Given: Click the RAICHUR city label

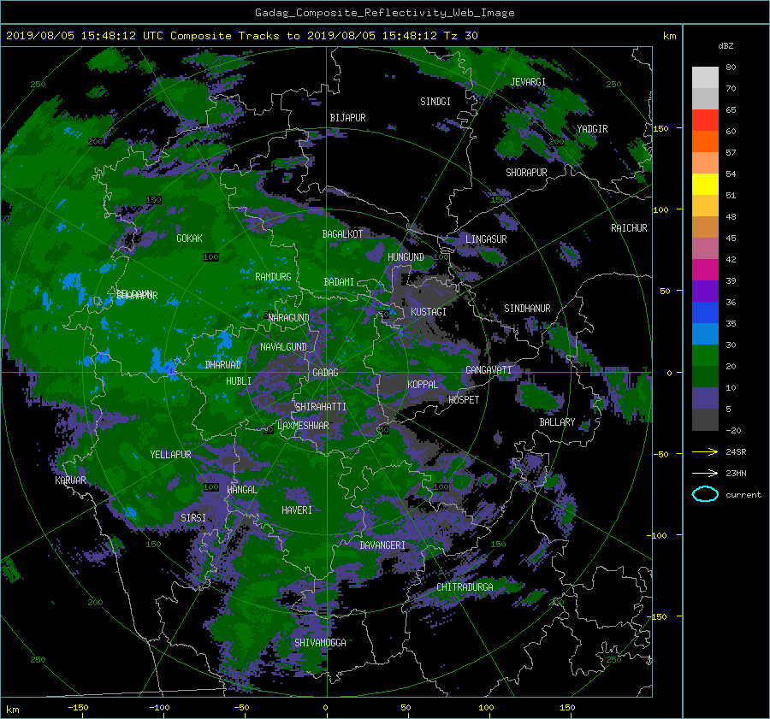Looking at the screenshot, I should pos(629,228).
